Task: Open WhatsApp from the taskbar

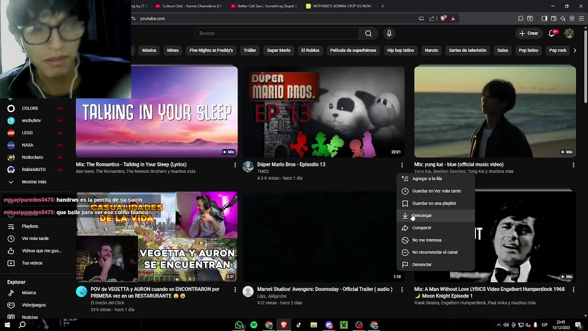Action: [239, 325]
